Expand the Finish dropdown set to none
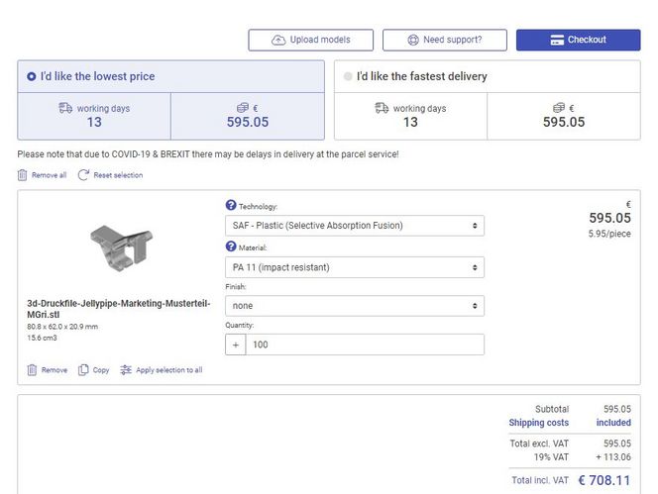Image resolution: width=658 pixels, height=494 pixels. 355,306
